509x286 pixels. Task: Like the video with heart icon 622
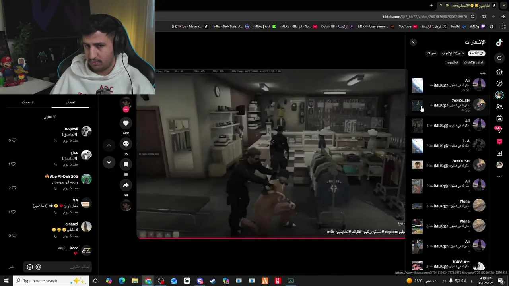point(126,123)
